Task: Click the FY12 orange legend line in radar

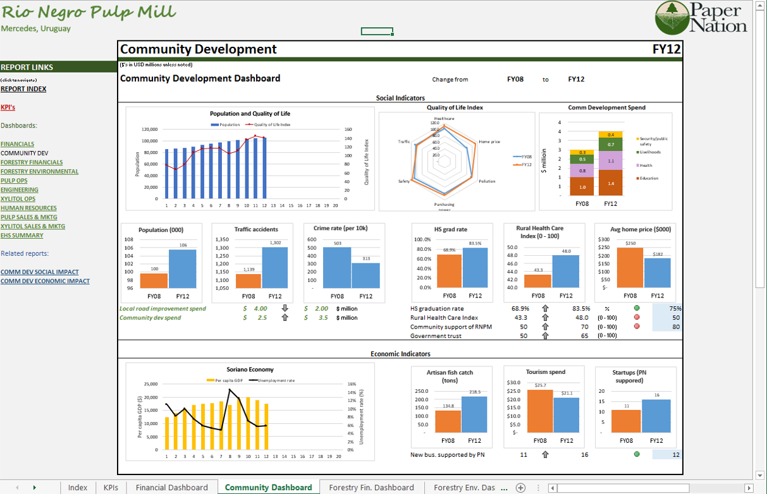Action: (x=517, y=164)
